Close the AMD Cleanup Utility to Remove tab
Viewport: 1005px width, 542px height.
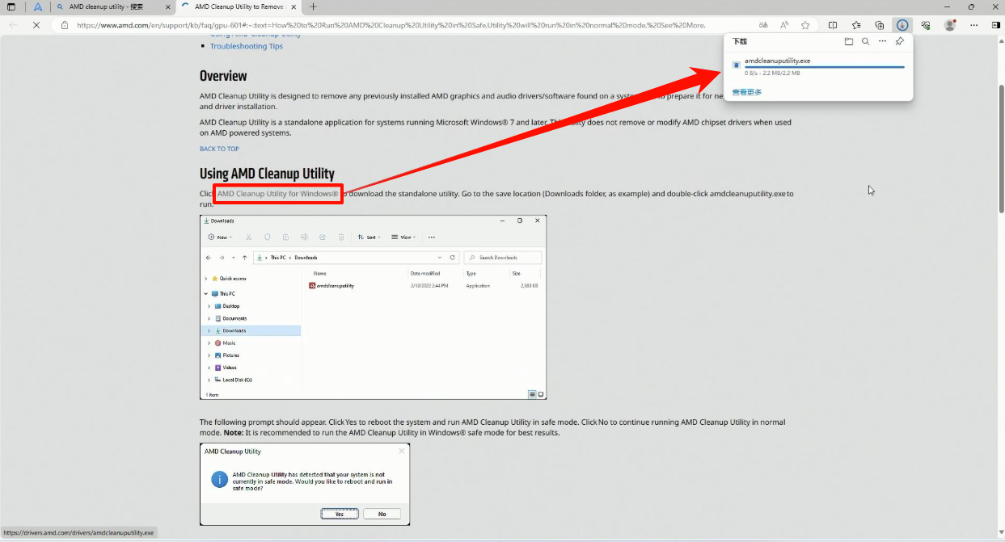click(x=294, y=6)
